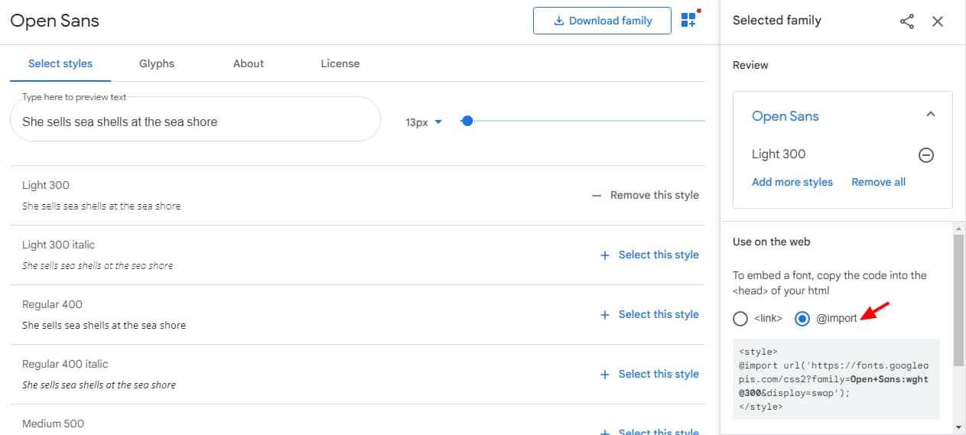966x435 pixels.
Task: Collapse the Open Sans review section
Action: tap(930, 115)
